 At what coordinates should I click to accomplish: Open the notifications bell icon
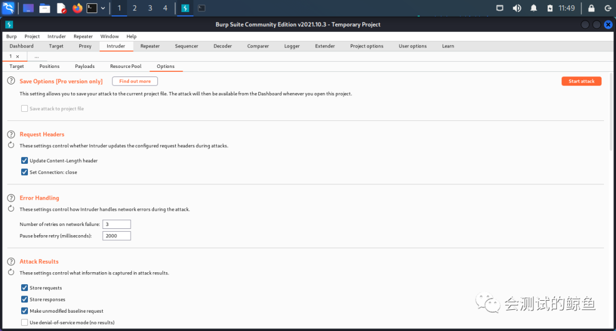tap(533, 8)
